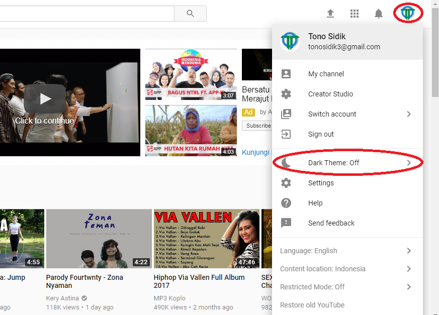439x315 pixels.
Task: Click into the search input field
Action: pyautogui.click(x=87, y=14)
